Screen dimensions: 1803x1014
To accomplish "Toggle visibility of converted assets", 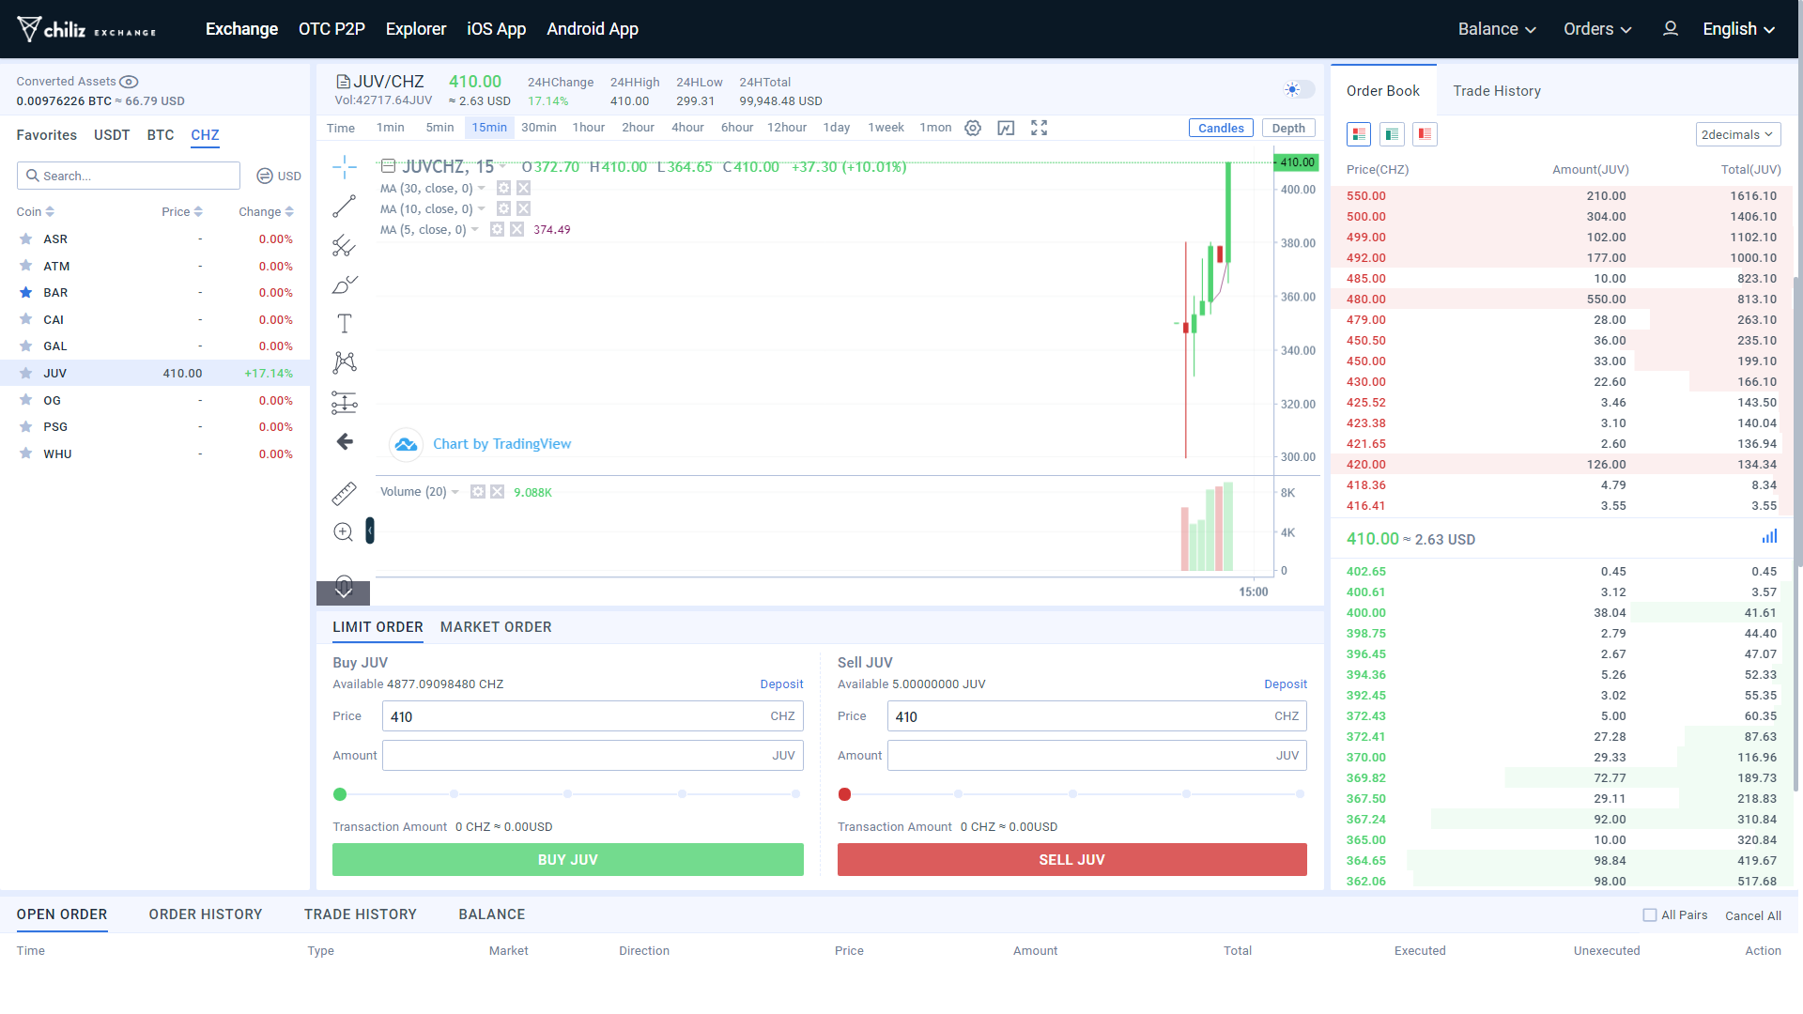I will [x=129, y=82].
